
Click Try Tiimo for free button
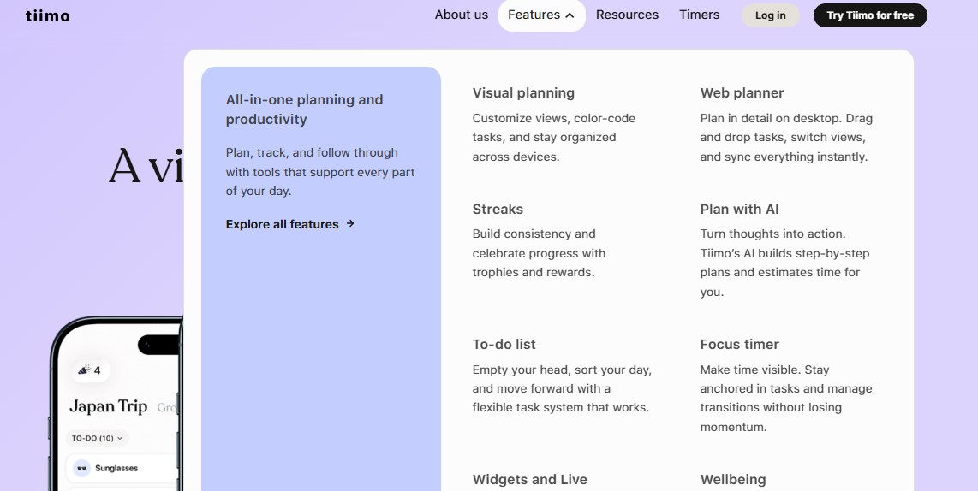[870, 15]
